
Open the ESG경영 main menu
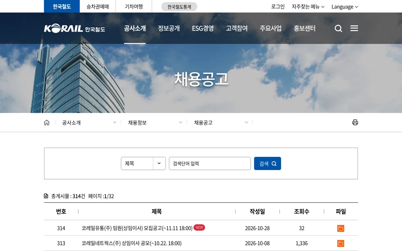(203, 28)
